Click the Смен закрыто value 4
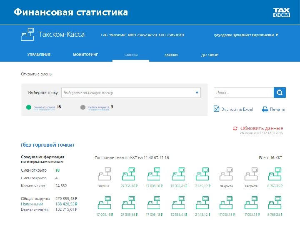Image resolution: width=300 pixels, height=225 pixels. 56,178
